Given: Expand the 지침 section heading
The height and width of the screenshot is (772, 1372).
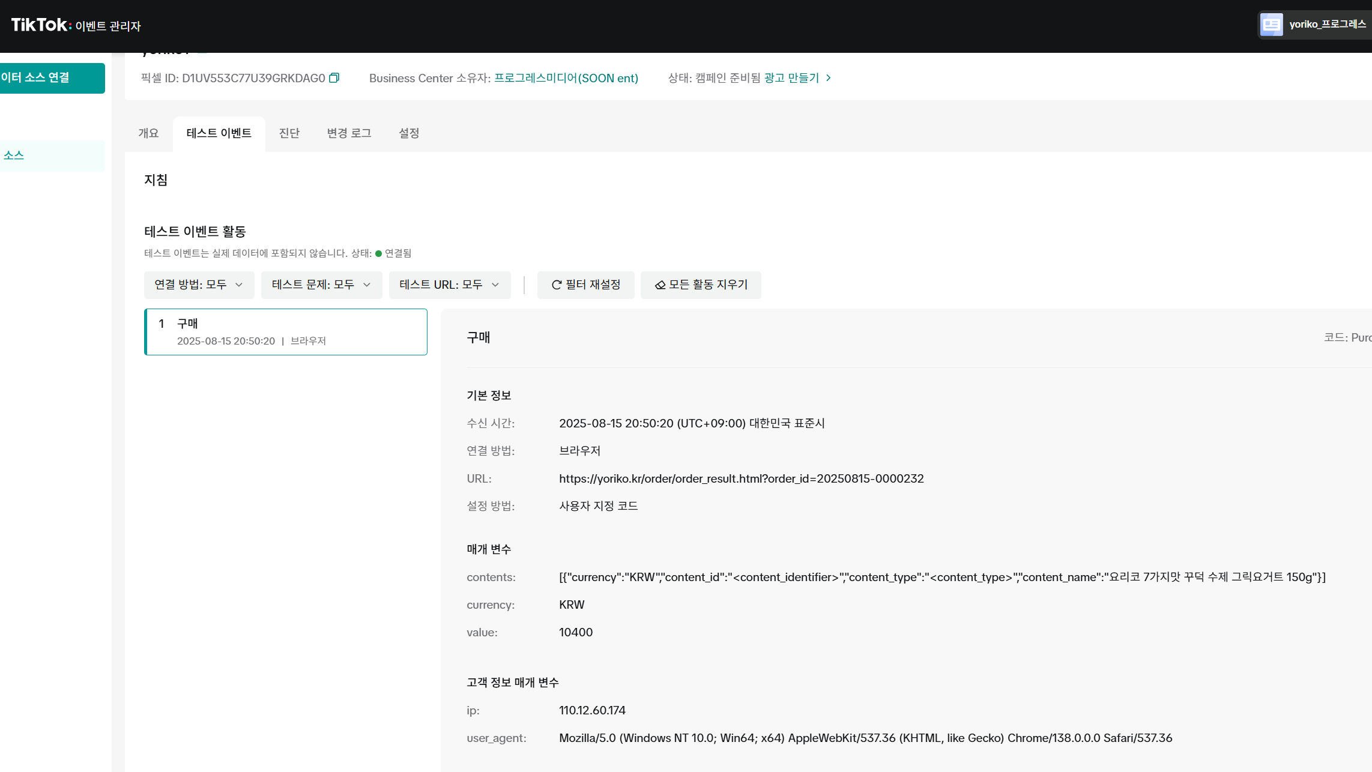Looking at the screenshot, I should tap(156, 180).
